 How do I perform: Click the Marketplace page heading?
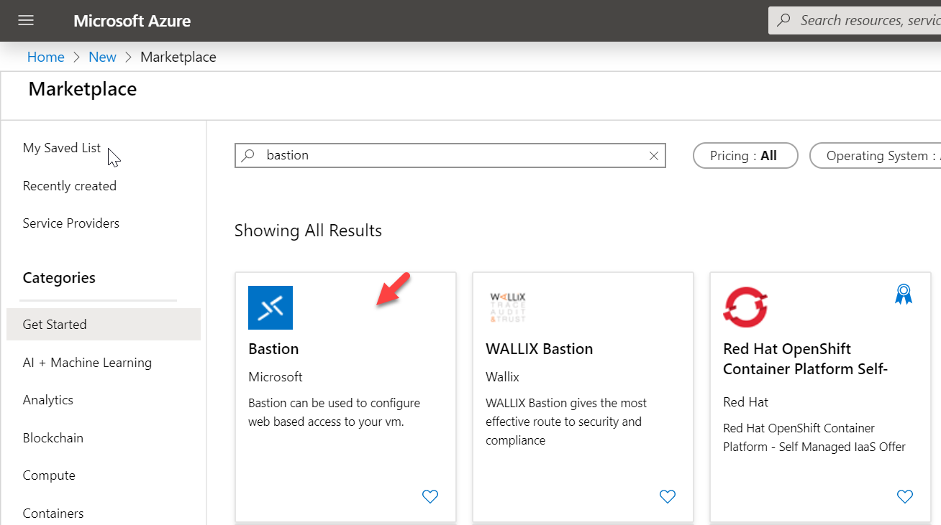[83, 89]
